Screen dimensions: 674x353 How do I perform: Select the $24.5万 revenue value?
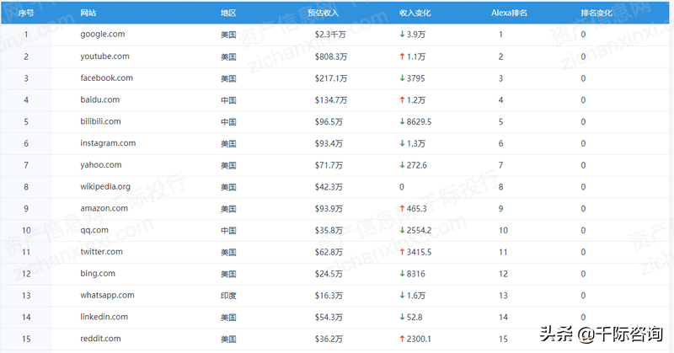pos(329,274)
